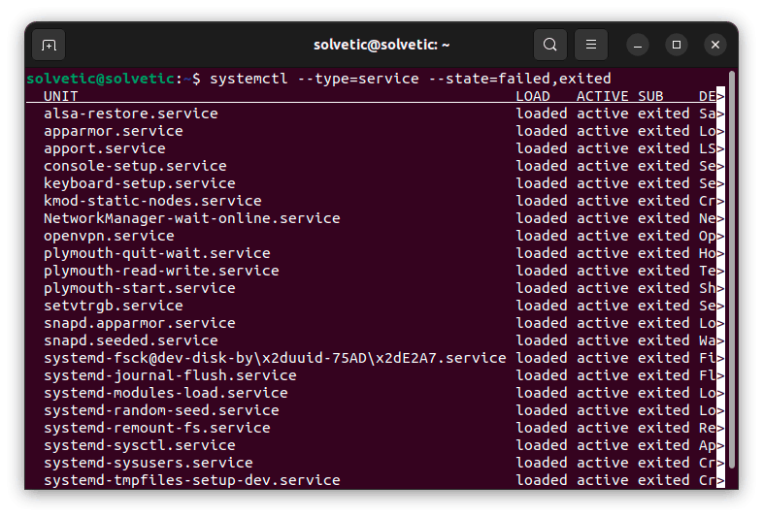Click the openvpn.service line
Image resolution: width=763 pixels, height=517 pixels.
point(109,236)
